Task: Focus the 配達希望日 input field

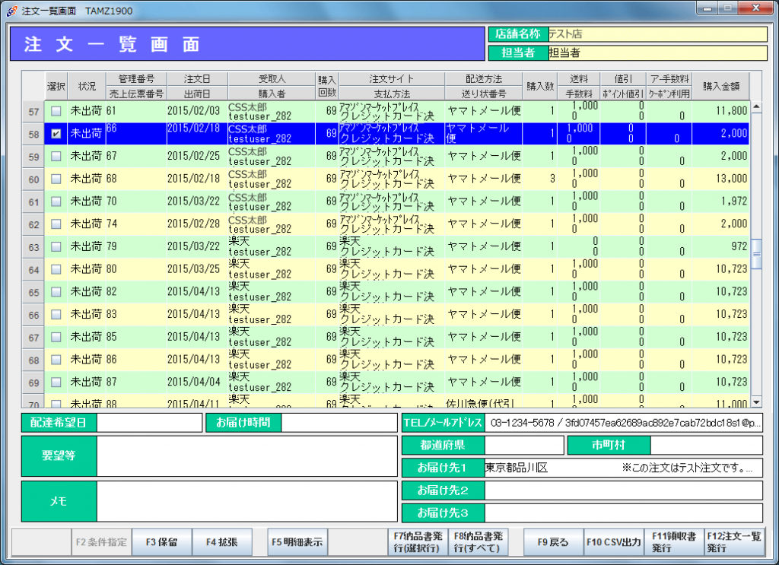Action: (x=148, y=422)
